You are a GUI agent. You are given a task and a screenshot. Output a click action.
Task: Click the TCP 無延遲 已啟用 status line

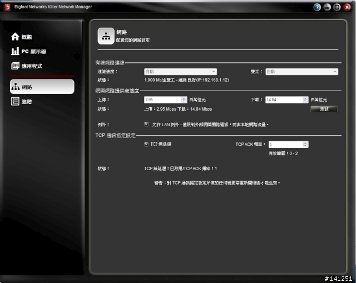click(x=180, y=168)
